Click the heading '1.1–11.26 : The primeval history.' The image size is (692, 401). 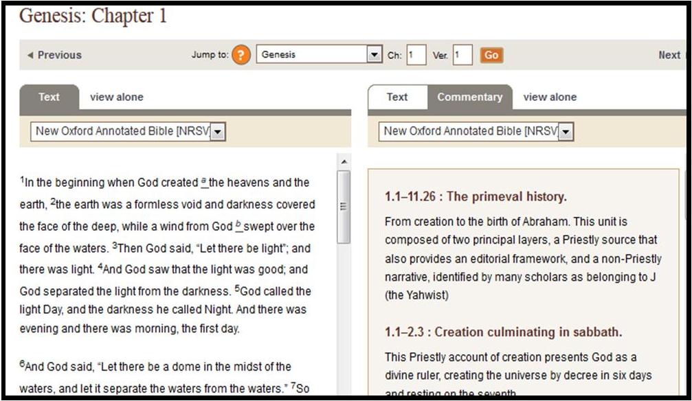tap(476, 196)
